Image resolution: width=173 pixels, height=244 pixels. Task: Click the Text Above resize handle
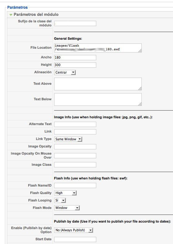[x=140, y=88]
